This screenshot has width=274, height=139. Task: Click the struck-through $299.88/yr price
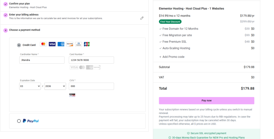coord(247,21)
